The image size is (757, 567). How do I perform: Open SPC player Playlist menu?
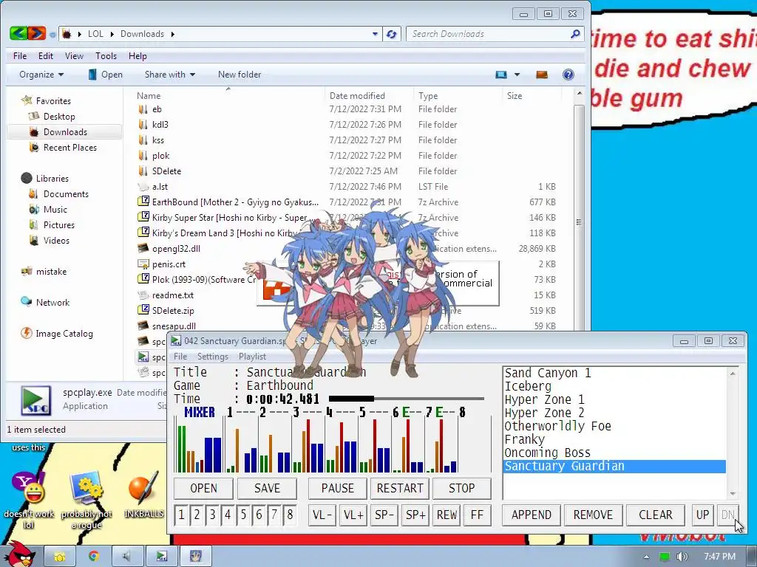pos(253,357)
